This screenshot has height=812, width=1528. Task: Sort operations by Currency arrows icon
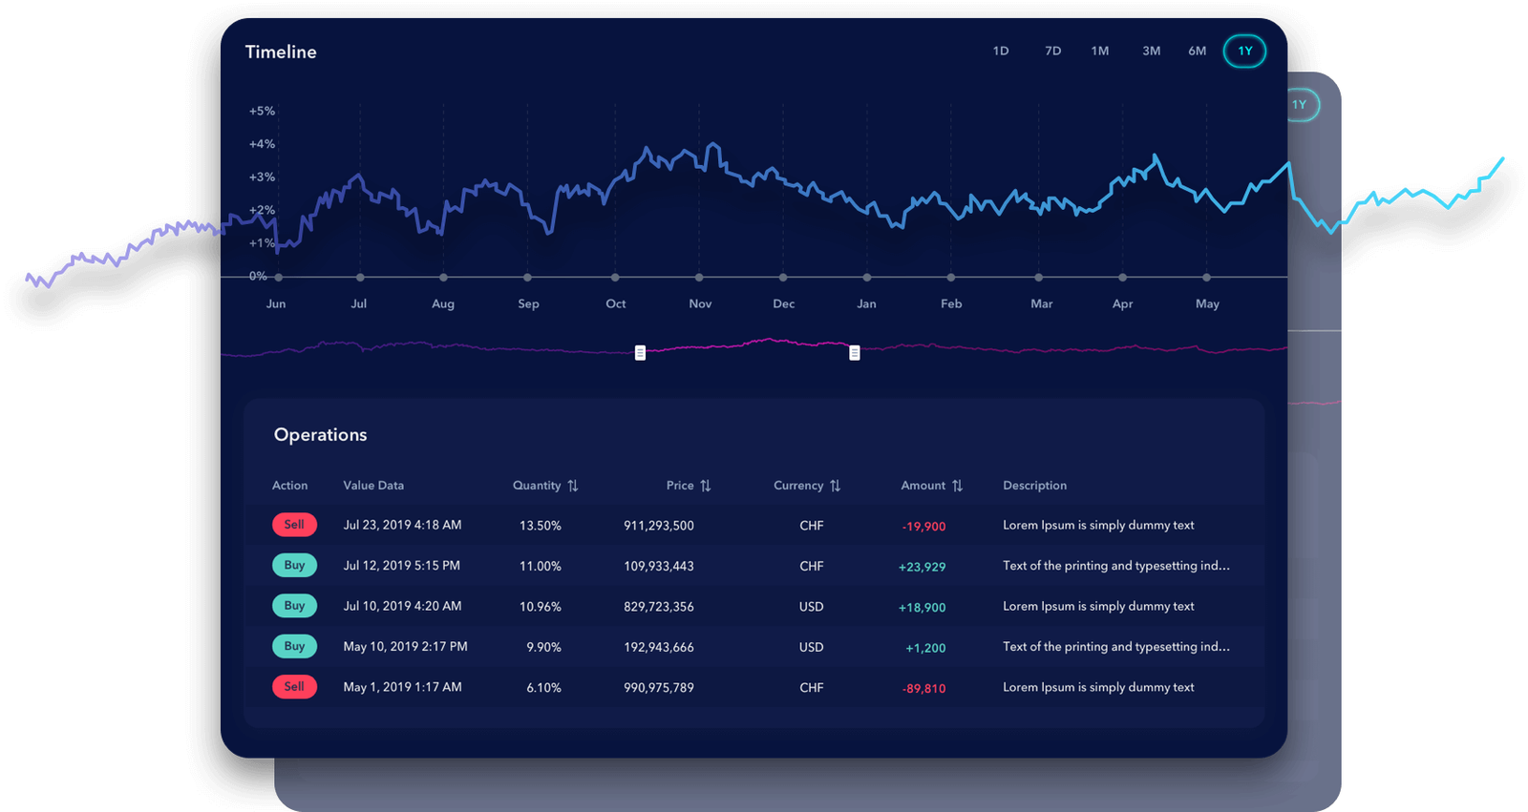[x=836, y=486]
